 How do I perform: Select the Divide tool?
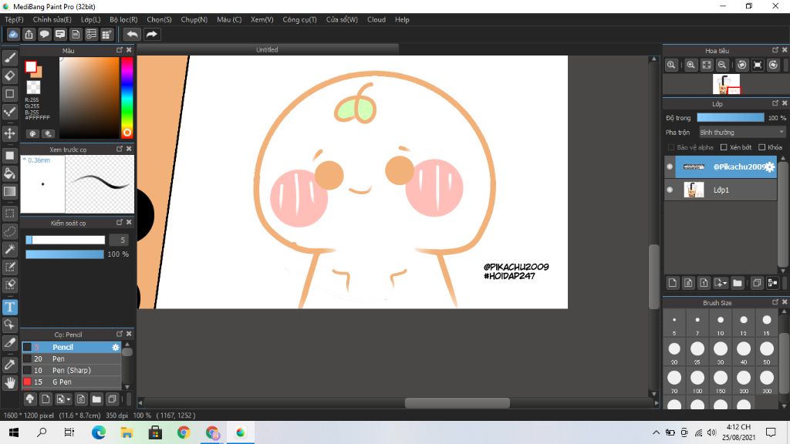click(9, 343)
